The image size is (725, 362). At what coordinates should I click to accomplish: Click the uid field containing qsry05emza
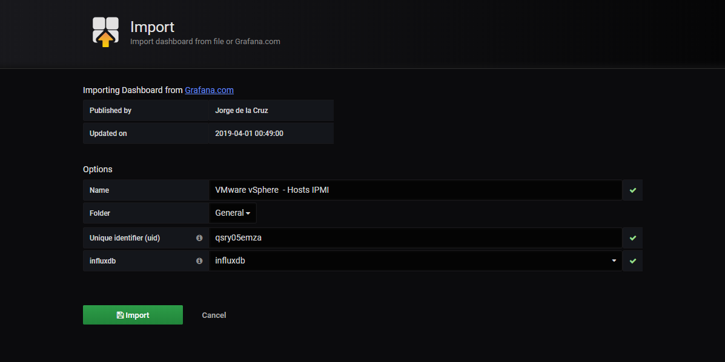[x=415, y=238]
